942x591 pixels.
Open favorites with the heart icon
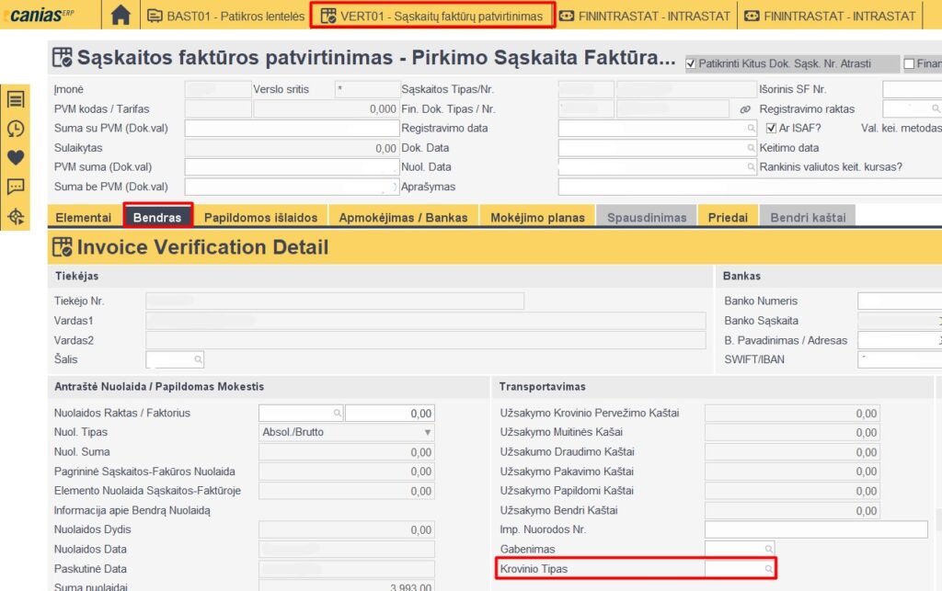point(16,157)
